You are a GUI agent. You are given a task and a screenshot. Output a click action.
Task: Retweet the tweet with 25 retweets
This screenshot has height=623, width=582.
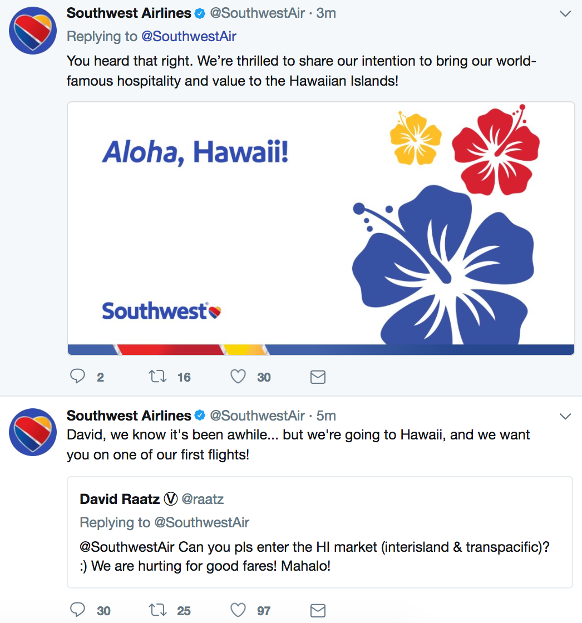coord(158,610)
